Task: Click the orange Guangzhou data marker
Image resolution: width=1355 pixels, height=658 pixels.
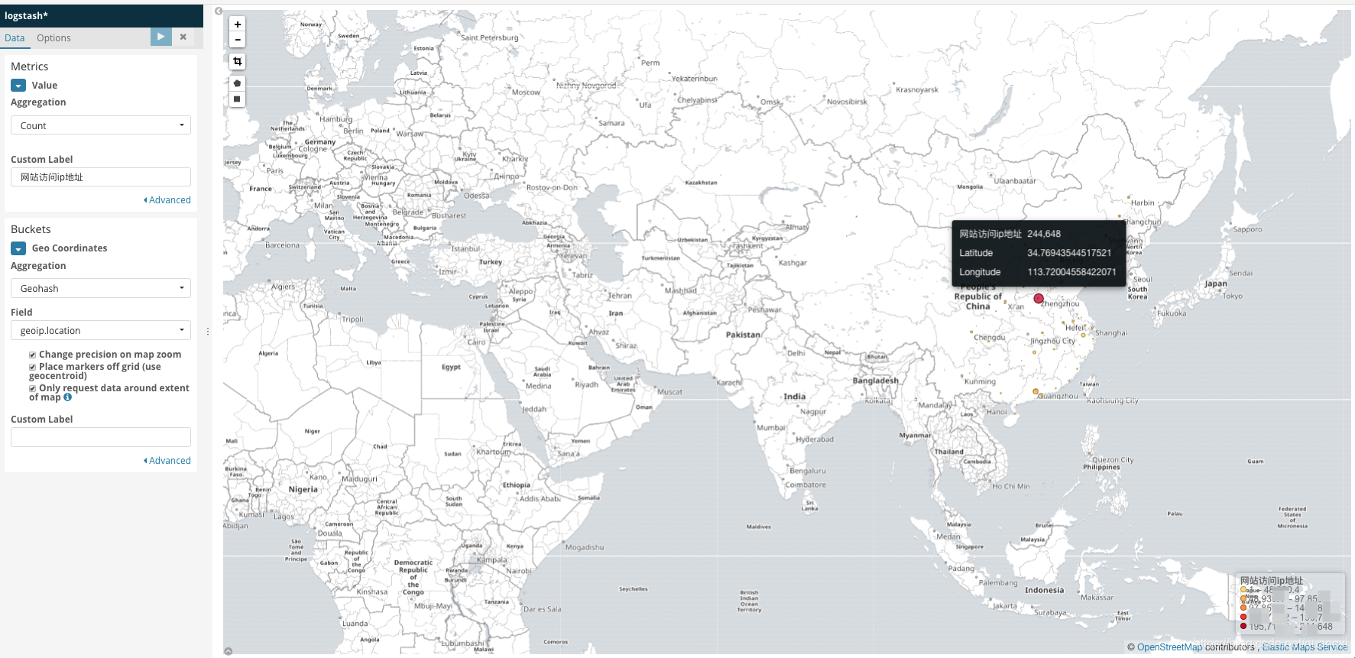Action: click(1036, 391)
